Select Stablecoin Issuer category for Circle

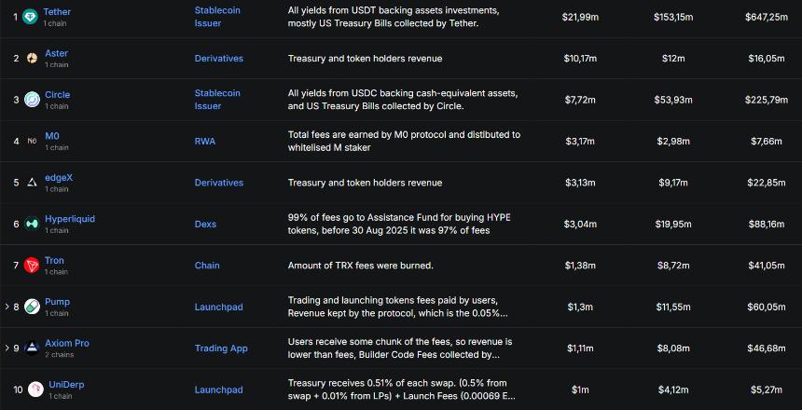(x=216, y=100)
